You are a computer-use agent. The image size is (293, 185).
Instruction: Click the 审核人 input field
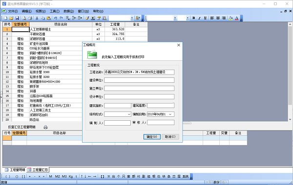pos(161,122)
